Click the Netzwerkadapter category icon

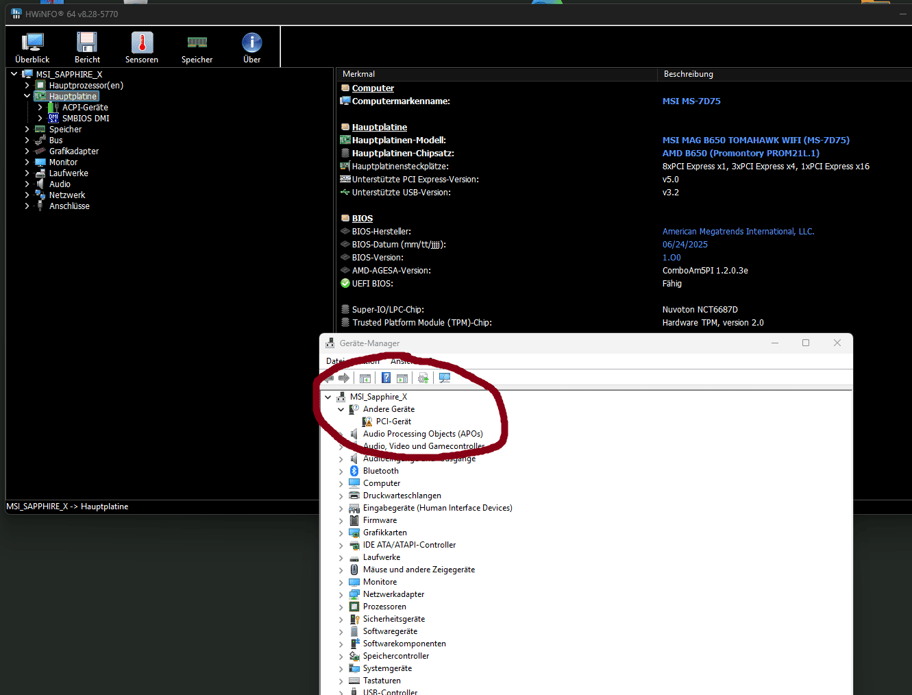354,594
